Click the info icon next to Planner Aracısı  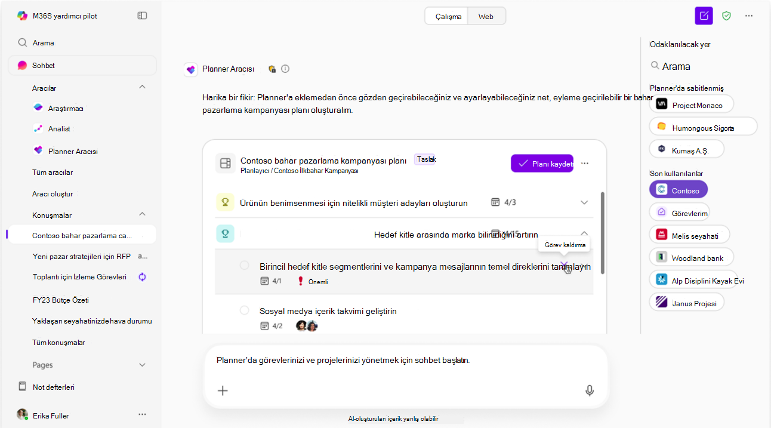(x=285, y=69)
